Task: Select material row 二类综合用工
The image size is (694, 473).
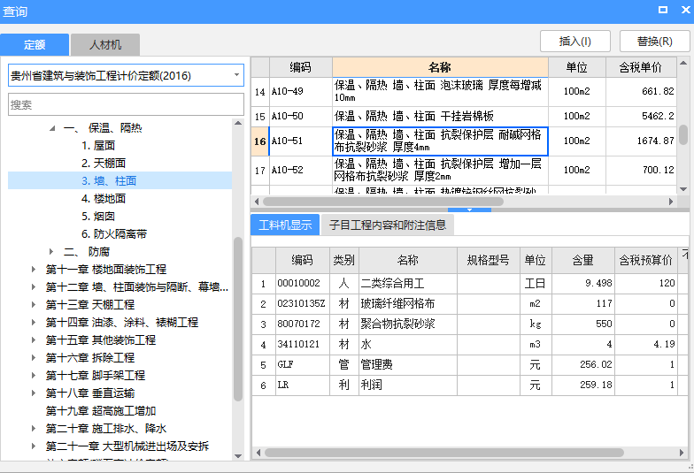Action: 469,283
